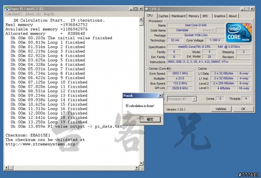Image resolution: width=261 pixels, height=178 pixels.
Task: Switch to the About tab in CPU-Z
Action: [x=232, y=16]
